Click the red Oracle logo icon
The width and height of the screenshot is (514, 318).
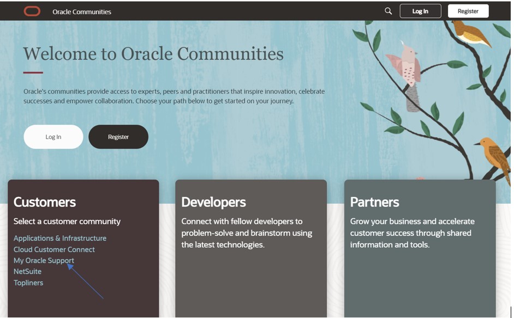(x=32, y=11)
